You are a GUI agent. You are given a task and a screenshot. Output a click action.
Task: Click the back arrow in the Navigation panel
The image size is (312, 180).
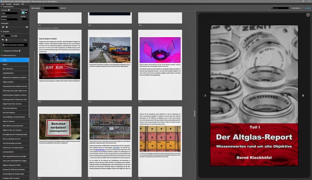(x=2, y=40)
